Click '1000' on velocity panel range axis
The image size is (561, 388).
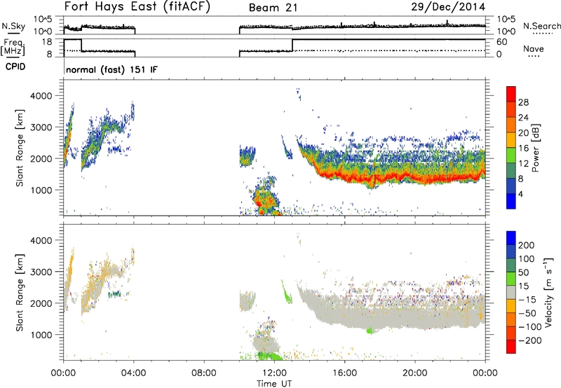pos(41,335)
